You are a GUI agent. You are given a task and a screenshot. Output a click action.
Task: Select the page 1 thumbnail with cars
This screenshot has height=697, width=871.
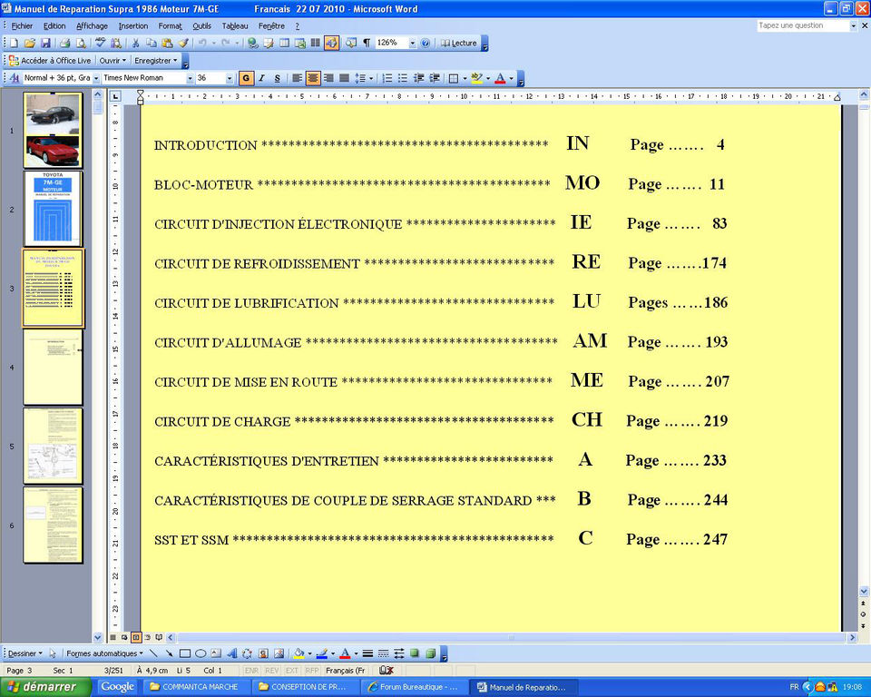click(53, 130)
